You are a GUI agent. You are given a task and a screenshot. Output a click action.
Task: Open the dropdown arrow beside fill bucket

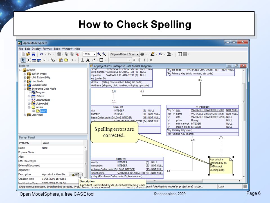pyautogui.click(x=165, y=54)
